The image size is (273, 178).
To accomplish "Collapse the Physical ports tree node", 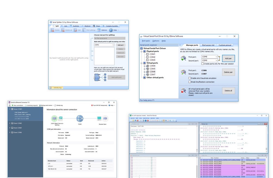I will (x=142, y=51).
